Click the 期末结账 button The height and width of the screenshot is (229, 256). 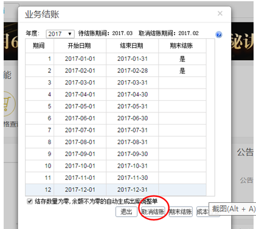pyautogui.click(x=181, y=212)
